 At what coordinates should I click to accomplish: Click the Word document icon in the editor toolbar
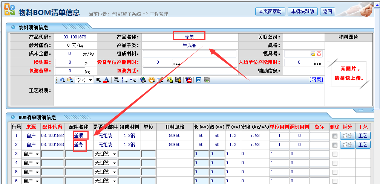198,80
